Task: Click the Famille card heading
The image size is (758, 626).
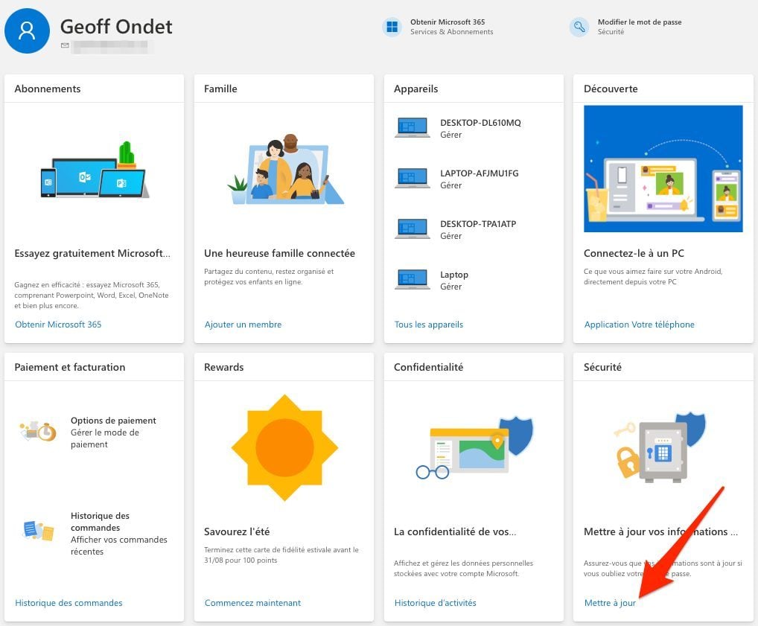Action: (x=220, y=89)
